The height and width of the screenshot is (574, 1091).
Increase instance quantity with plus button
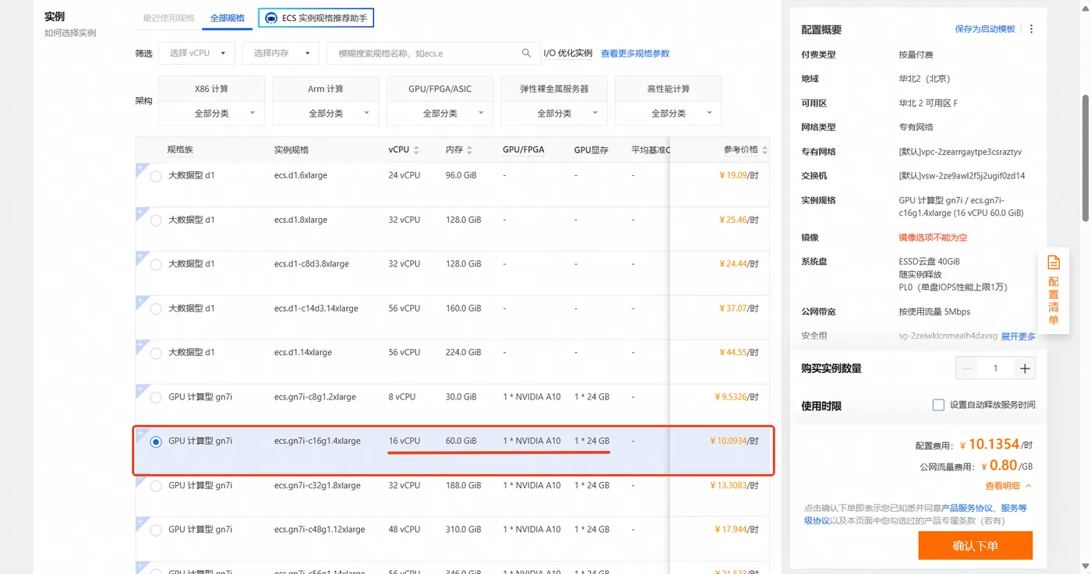click(x=1025, y=368)
